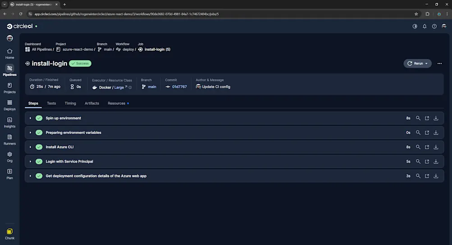Open account avatar menu at top right

coord(444,26)
